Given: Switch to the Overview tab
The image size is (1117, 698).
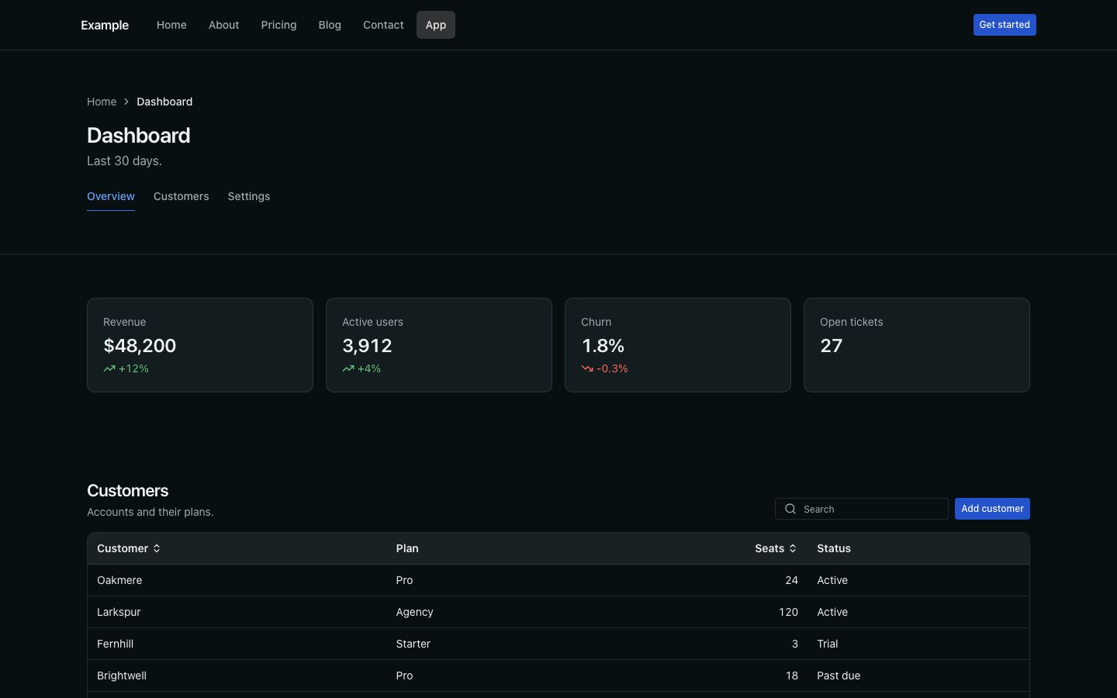Looking at the screenshot, I should point(111,196).
